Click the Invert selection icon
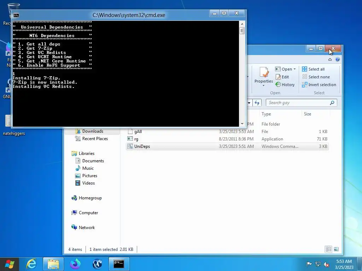Image resolution: width=362 pixels, height=271 pixels. 304,85
